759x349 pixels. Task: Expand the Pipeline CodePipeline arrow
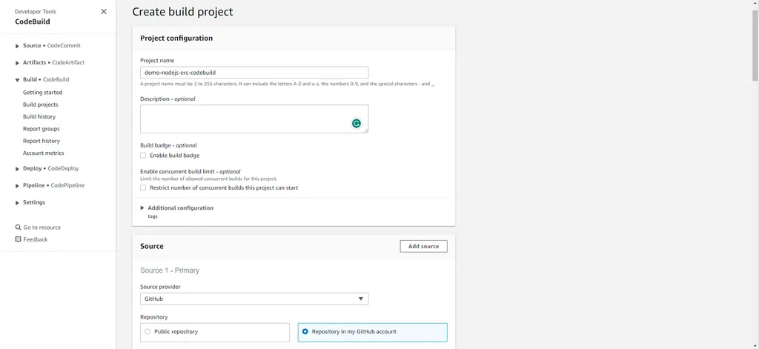click(x=18, y=186)
